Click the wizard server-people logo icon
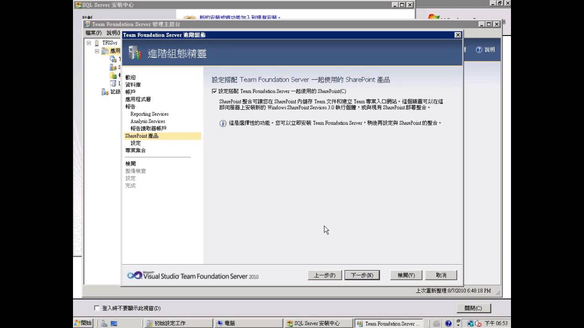 (x=135, y=53)
